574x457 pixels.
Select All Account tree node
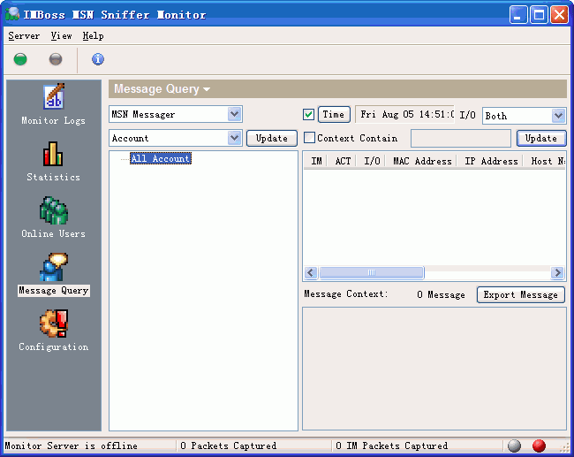161,158
